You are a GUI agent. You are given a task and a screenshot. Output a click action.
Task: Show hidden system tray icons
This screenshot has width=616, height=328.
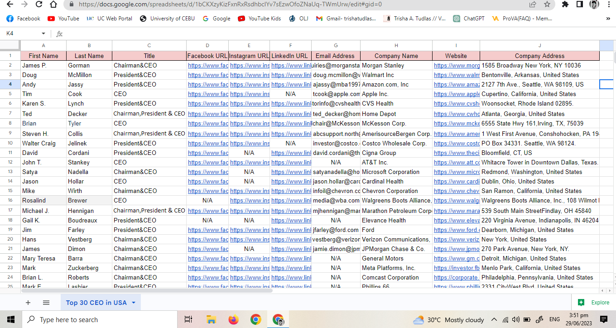coord(494,319)
